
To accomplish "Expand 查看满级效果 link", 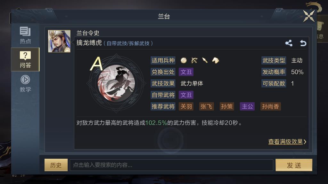I will point(287,142).
